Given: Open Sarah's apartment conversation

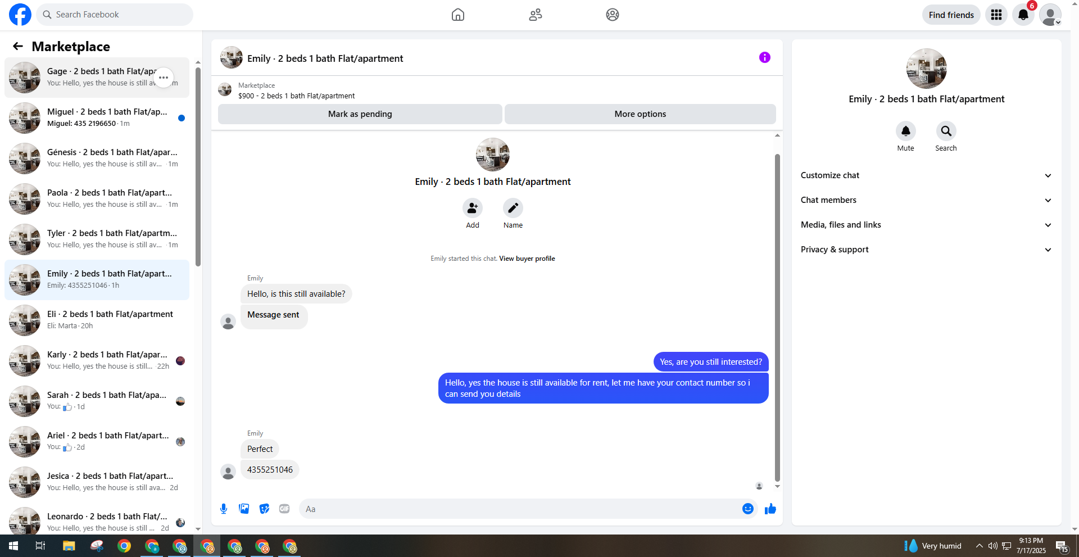Looking at the screenshot, I should pyautogui.click(x=97, y=401).
